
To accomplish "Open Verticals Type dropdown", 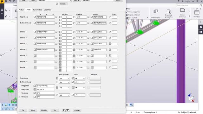I will (x=80, y=95).
